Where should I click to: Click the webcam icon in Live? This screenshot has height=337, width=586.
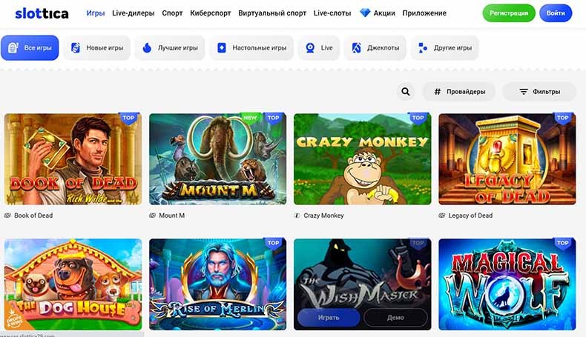pyautogui.click(x=310, y=47)
